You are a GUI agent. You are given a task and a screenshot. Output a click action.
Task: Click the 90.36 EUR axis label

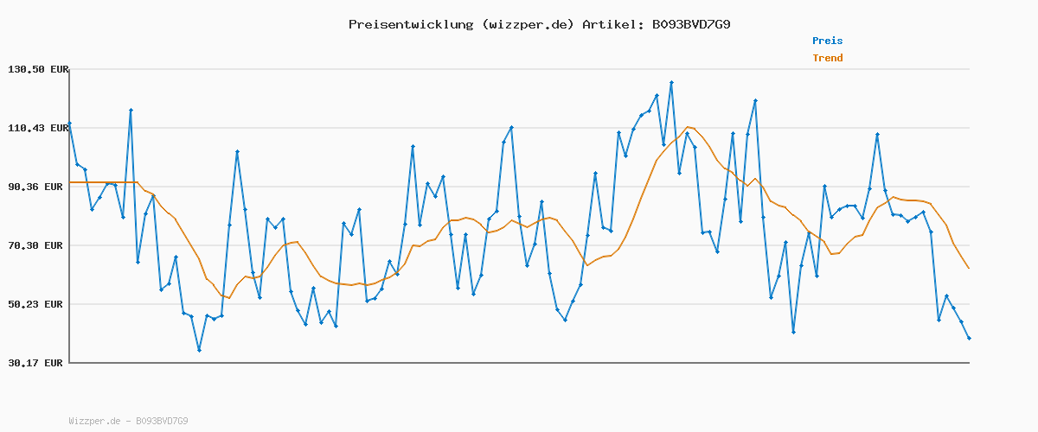click(36, 187)
